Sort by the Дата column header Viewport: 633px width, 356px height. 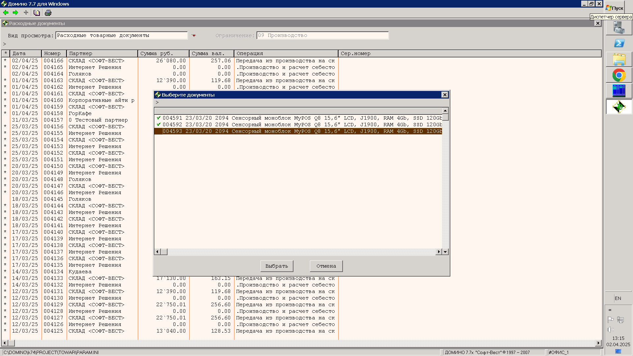click(26, 53)
